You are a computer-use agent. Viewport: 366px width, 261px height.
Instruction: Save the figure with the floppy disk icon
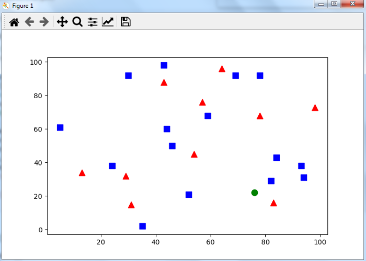pyautogui.click(x=125, y=22)
